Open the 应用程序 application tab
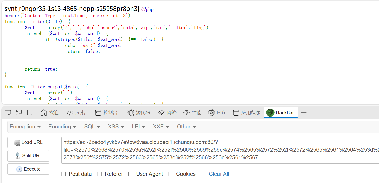Viewport: 379px width, 183px height. [247, 113]
